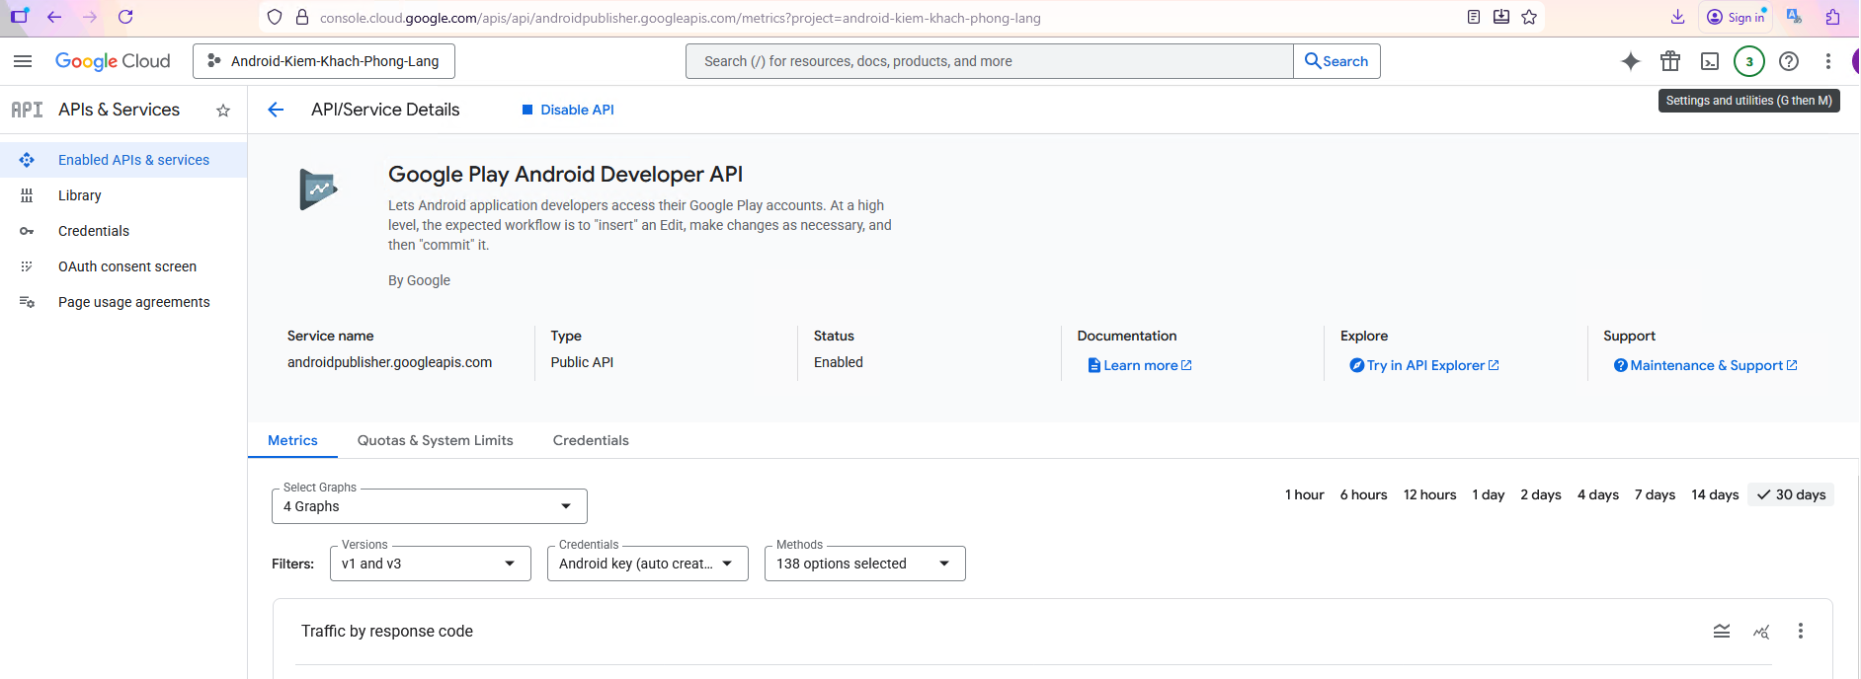The width and height of the screenshot is (1861, 679).
Task: Select 12 hours time range
Action: pos(1429,494)
